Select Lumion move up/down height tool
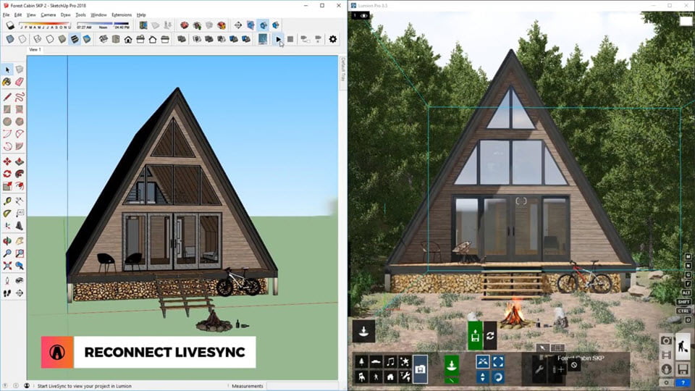 [483, 377]
